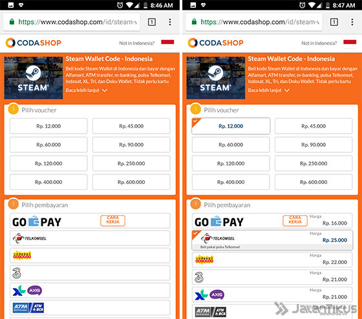Image resolution: width=362 pixels, height=319 pixels.
Task: Click 'Not in Indonesia?' on left screen
Action: [x=136, y=43]
